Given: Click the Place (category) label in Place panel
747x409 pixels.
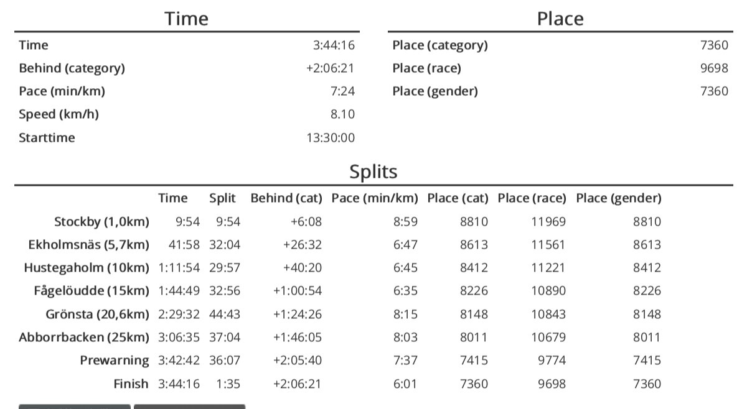Looking at the screenshot, I should pos(440,45).
